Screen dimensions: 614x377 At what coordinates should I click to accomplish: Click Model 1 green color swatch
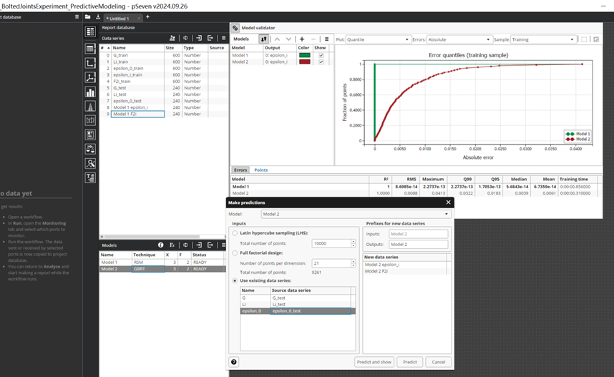coord(305,55)
